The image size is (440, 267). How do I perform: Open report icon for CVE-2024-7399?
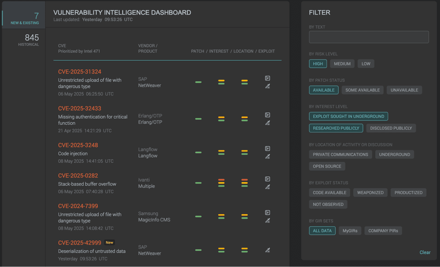pyautogui.click(x=268, y=212)
